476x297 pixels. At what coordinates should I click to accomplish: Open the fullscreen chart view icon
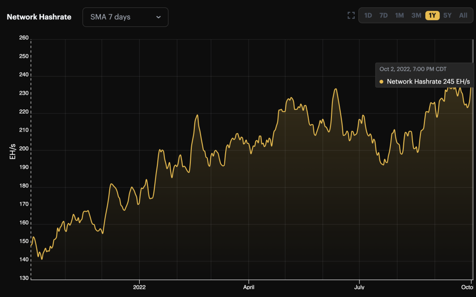[351, 15]
